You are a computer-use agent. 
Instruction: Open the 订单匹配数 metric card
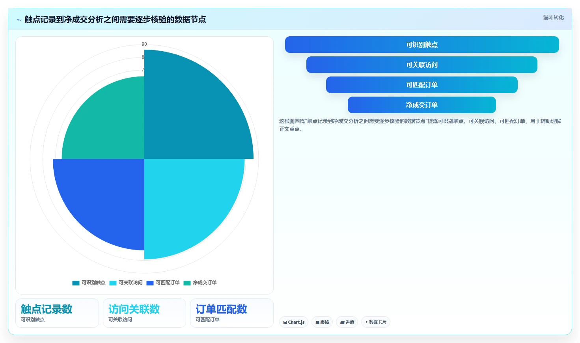(232, 313)
